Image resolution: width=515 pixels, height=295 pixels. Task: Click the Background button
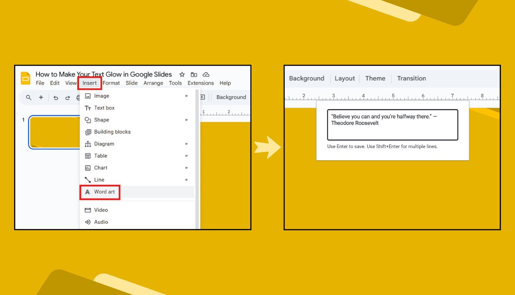[x=307, y=78]
